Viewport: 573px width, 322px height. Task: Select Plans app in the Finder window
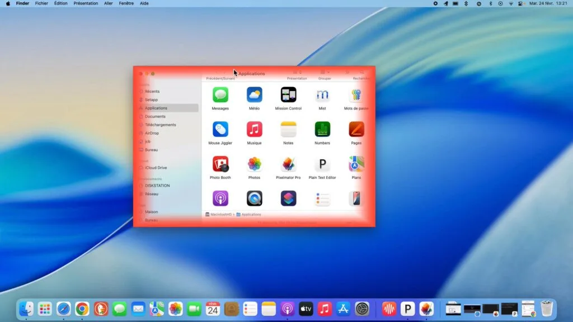(356, 164)
